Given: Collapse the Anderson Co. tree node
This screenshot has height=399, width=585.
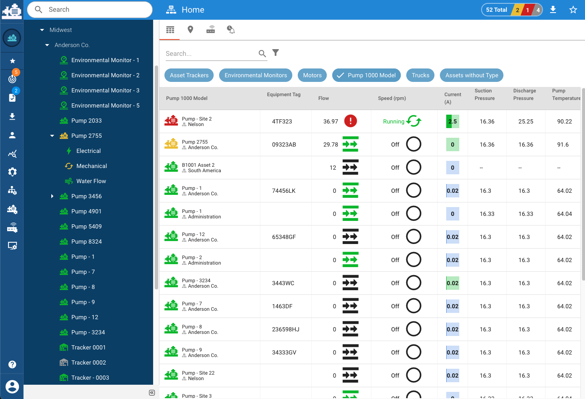Looking at the screenshot, I should coord(47,45).
